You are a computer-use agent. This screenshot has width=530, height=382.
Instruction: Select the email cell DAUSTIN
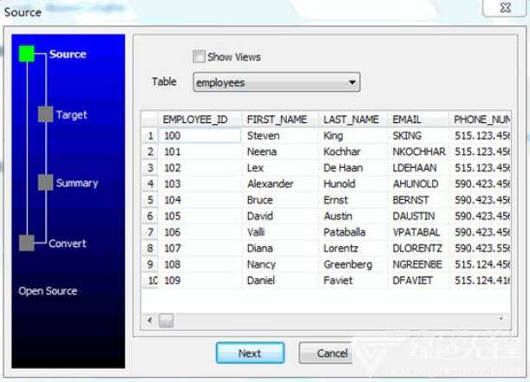418,216
